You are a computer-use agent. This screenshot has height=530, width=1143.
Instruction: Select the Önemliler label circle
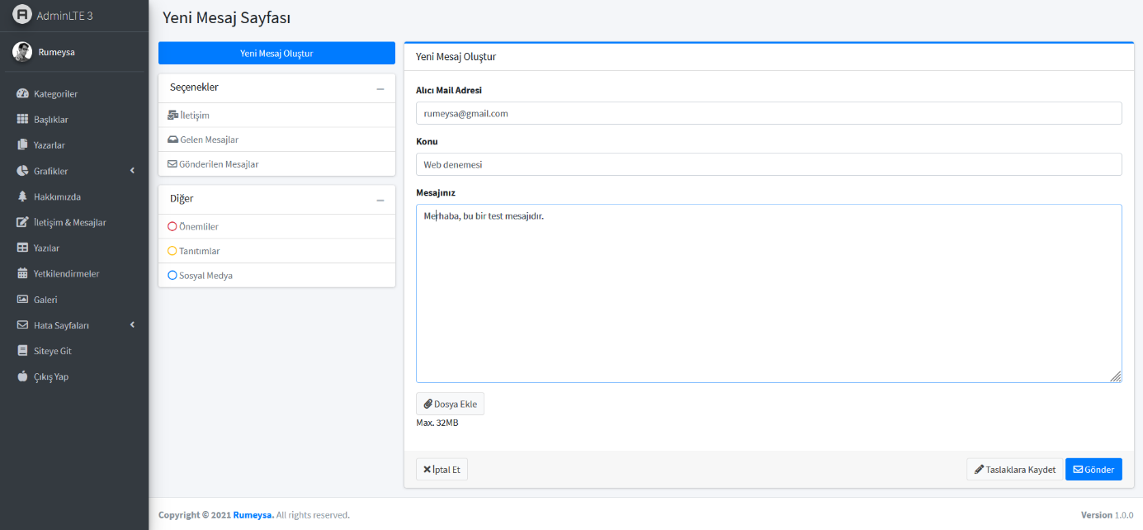click(x=172, y=225)
